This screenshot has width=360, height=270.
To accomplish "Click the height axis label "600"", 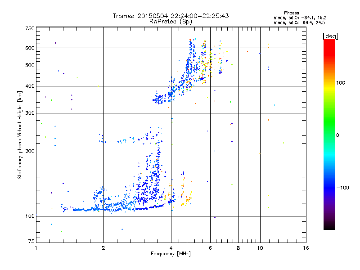I will point(30,48).
